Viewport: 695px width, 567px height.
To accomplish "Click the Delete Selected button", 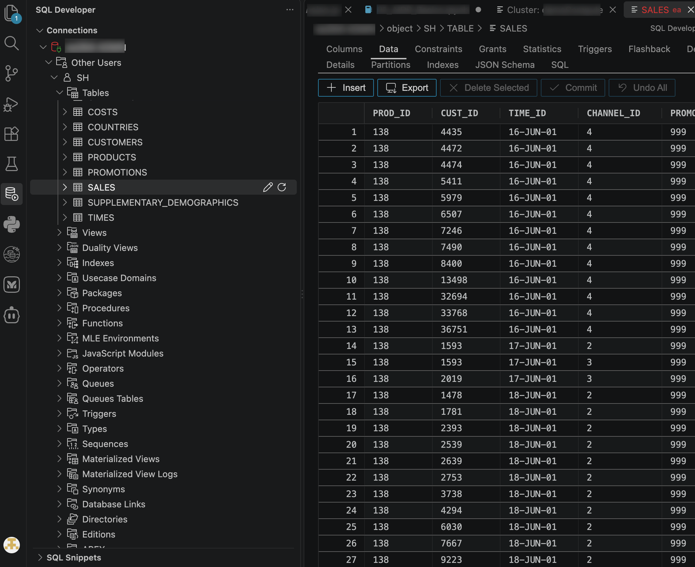I will coord(488,88).
